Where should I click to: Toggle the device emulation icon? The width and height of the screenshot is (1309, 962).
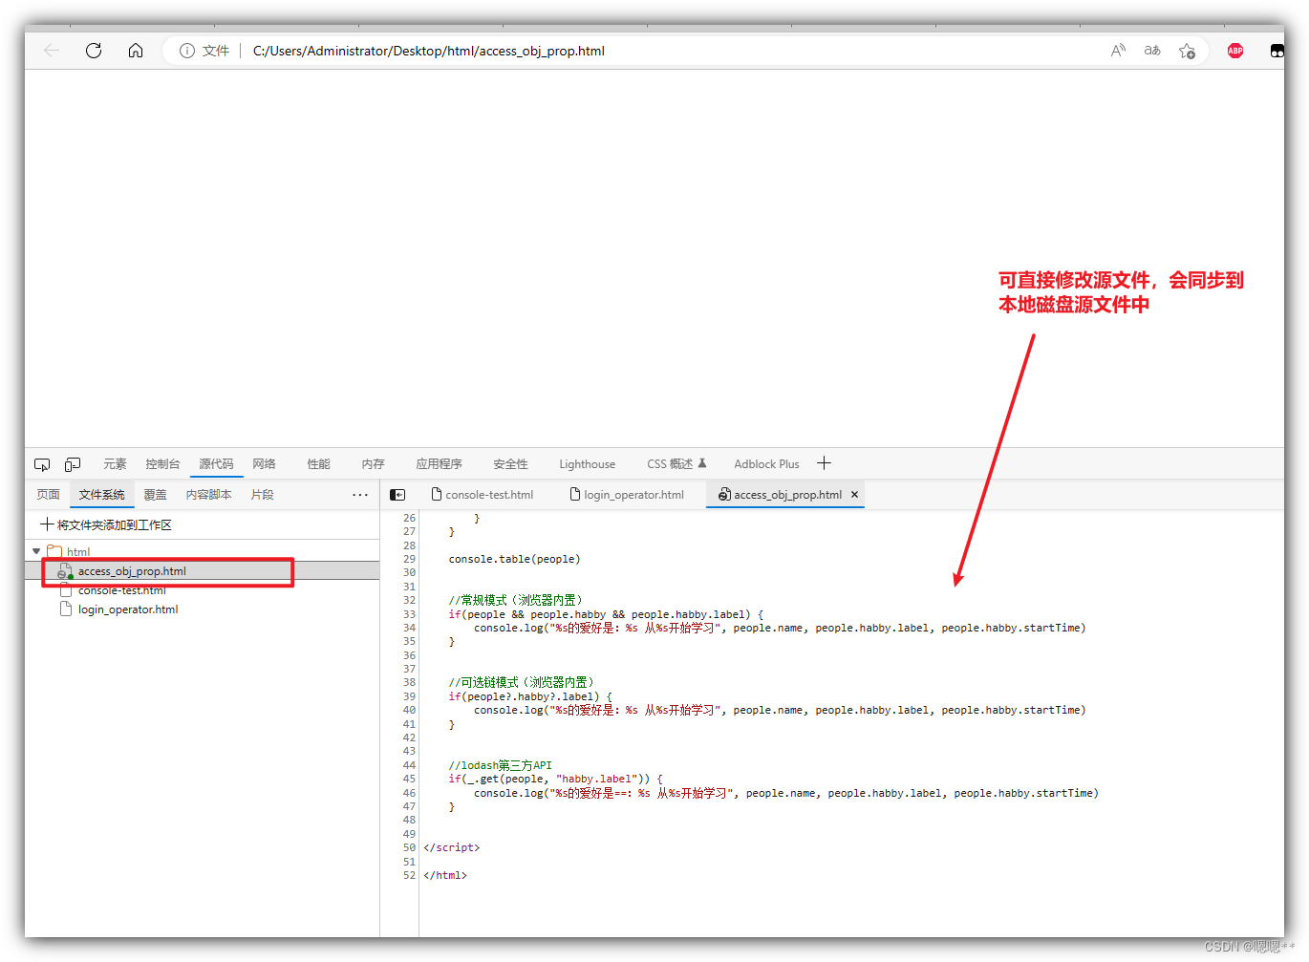[x=73, y=464]
